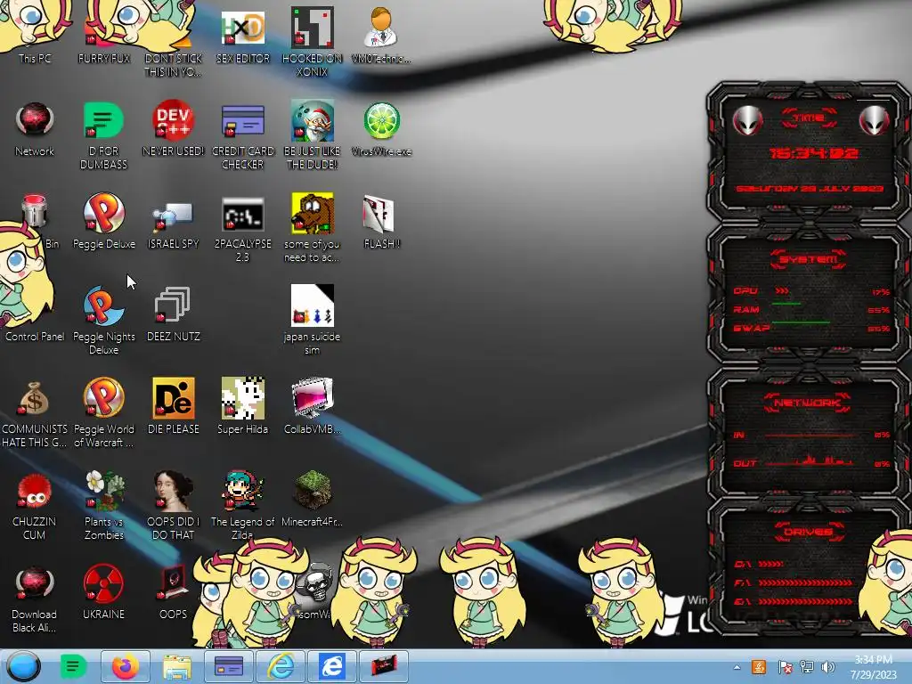912x684 pixels.
Task: Click the Windows Start orb
Action: click(24, 666)
